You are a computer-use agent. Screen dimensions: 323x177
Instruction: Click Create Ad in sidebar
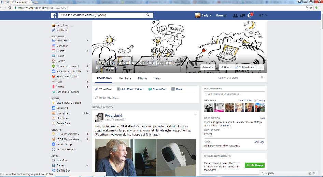coord(62,108)
